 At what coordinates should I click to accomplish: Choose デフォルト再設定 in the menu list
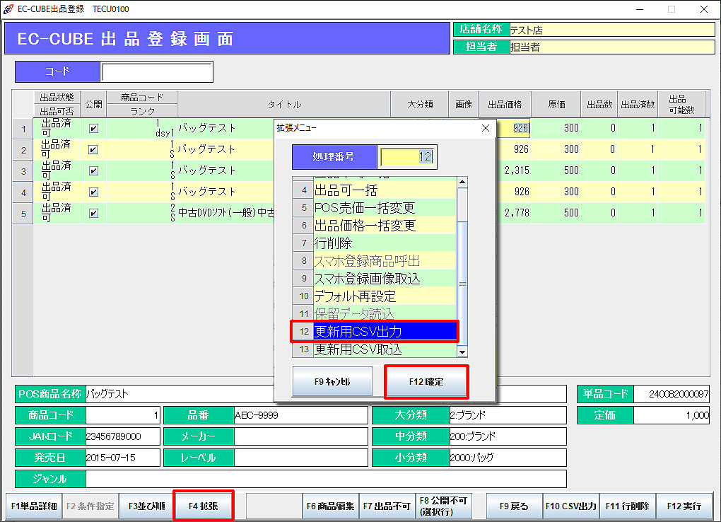click(385, 296)
